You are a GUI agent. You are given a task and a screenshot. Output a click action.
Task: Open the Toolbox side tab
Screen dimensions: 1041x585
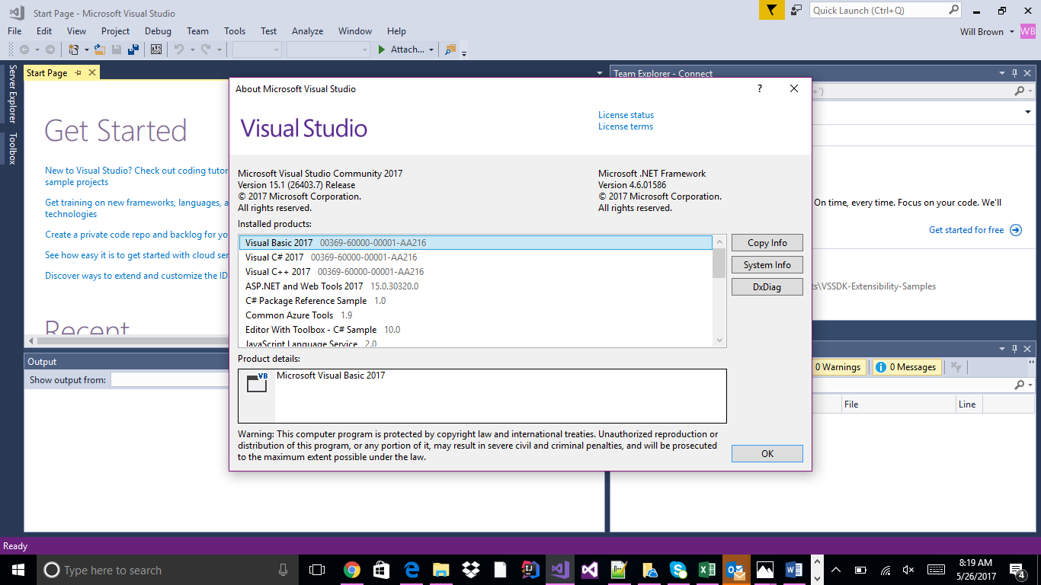(x=12, y=149)
